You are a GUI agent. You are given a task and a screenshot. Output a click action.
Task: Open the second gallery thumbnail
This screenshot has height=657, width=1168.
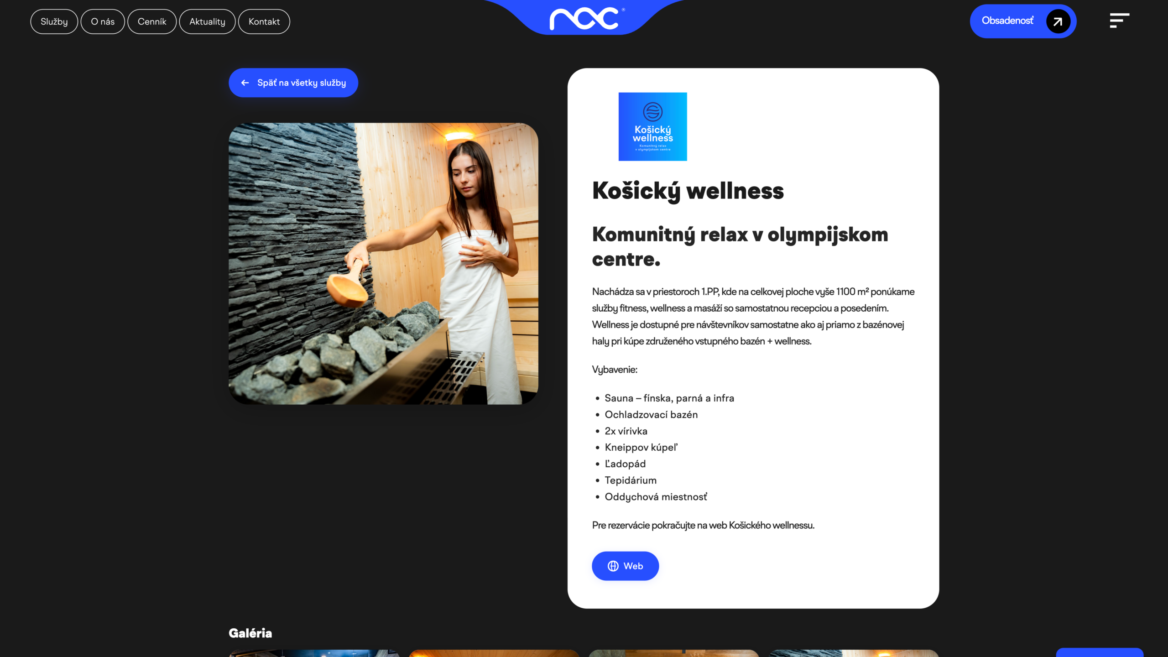[494, 653]
